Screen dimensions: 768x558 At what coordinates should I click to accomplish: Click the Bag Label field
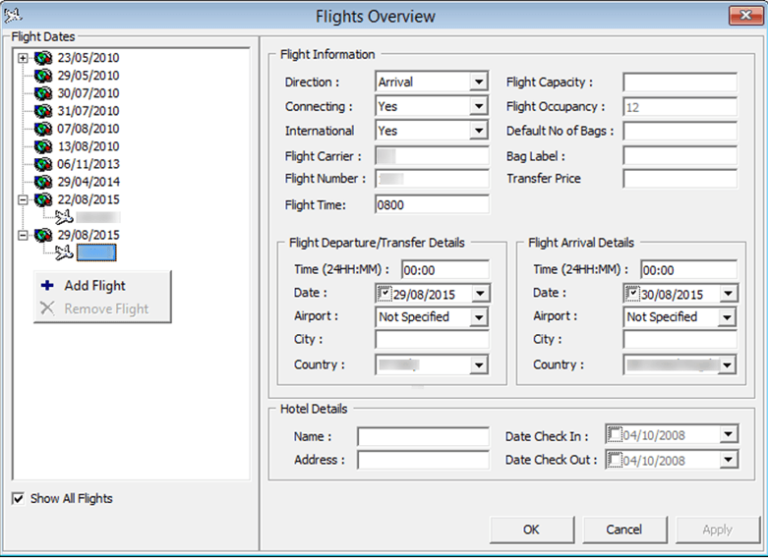coord(679,155)
